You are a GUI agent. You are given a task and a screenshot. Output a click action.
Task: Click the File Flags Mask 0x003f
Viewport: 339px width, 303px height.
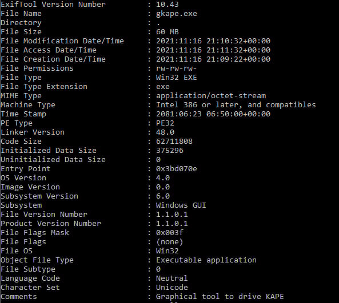pyautogui.click(x=170, y=233)
